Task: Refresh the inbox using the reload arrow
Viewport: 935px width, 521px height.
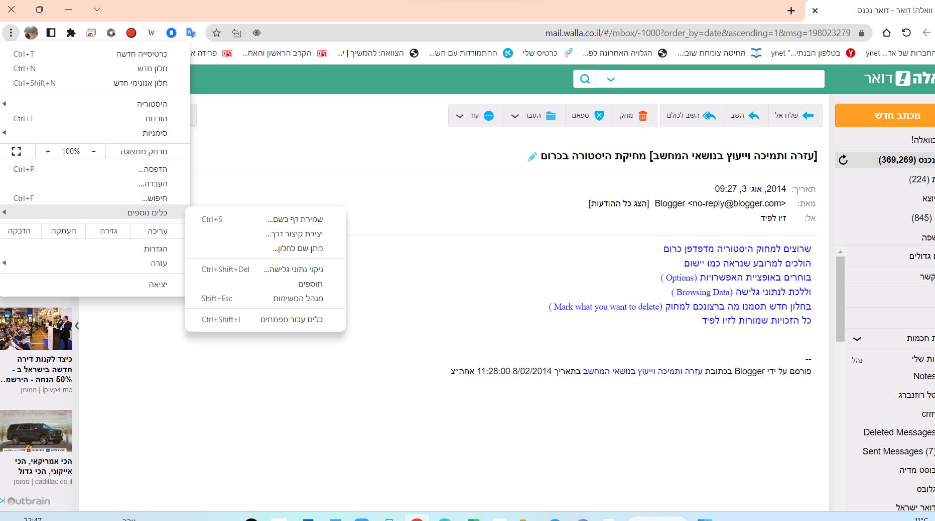Action: click(843, 160)
